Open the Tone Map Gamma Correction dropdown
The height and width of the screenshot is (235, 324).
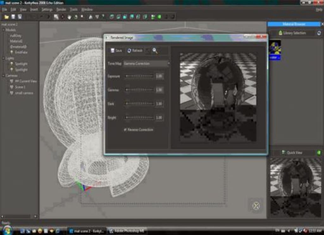[x=146, y=64]
